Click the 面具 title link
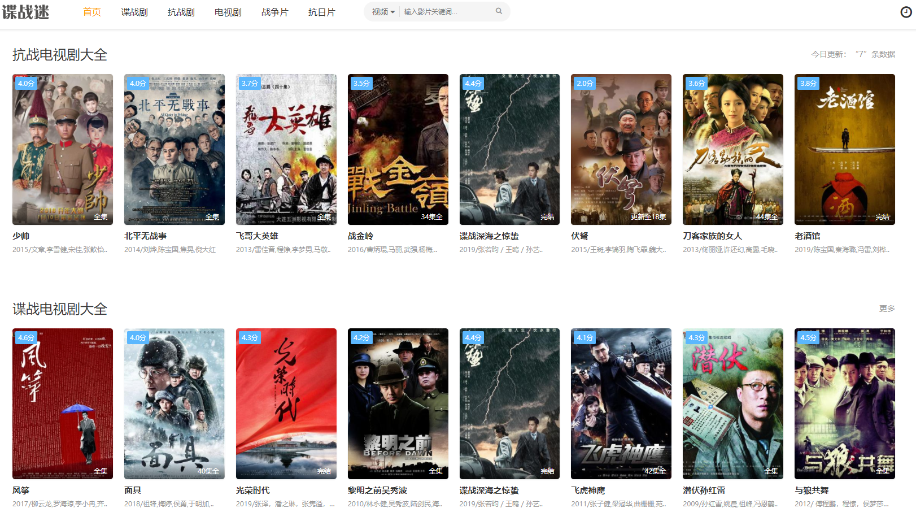Screen dimensions: 916x508 click(x=133, y=490)
